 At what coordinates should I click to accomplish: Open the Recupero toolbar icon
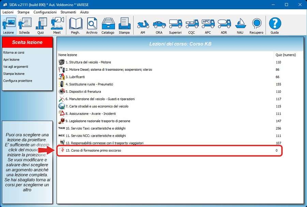256,25
